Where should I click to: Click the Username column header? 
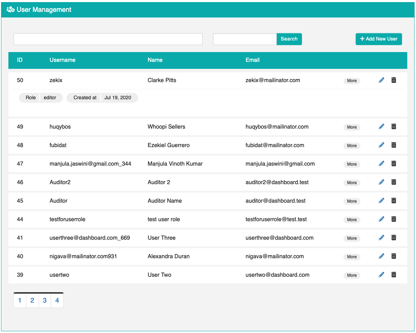(62, 60)
